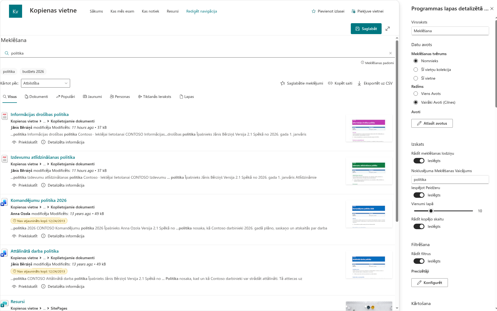Click the magnifier icon in the search box

7,53
